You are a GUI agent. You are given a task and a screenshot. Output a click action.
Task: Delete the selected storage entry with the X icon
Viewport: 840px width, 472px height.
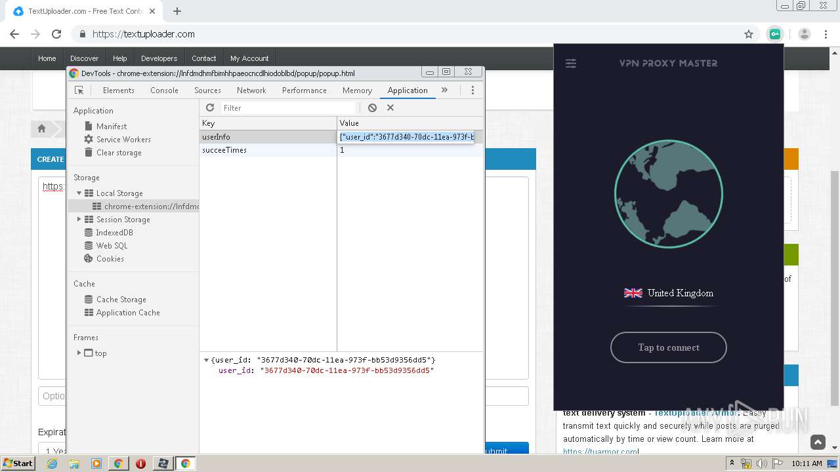pos(390,108)
